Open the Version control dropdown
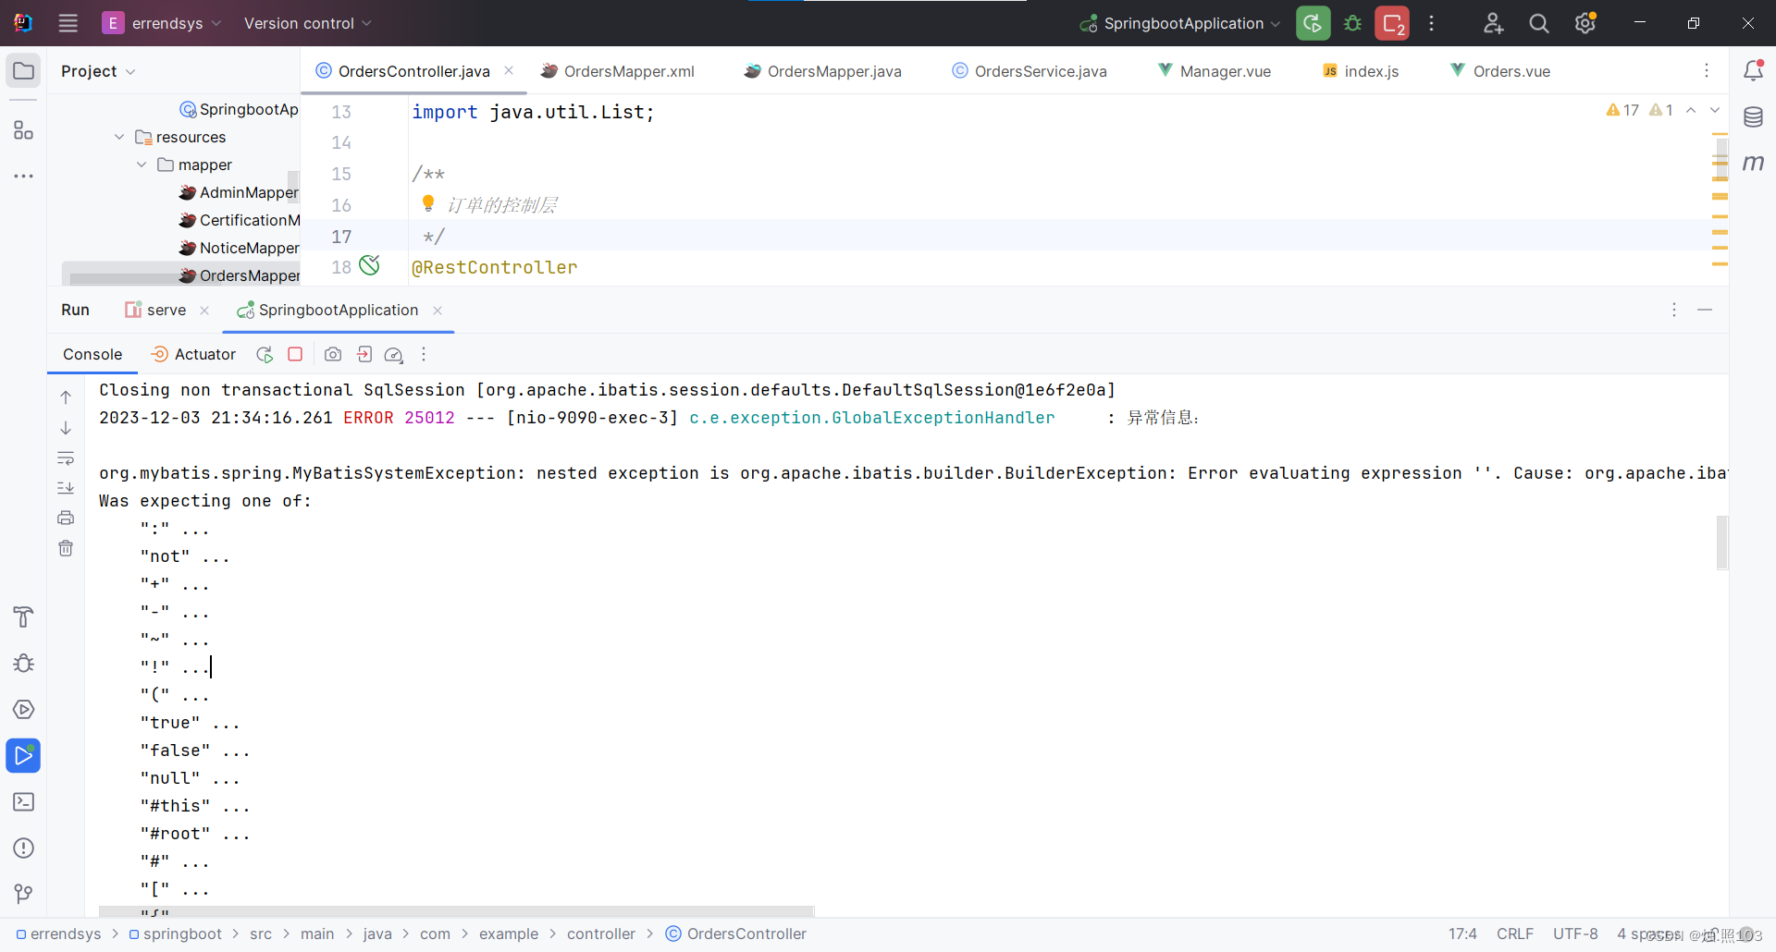The image size is (1776, 952). [x=306, y=23]
